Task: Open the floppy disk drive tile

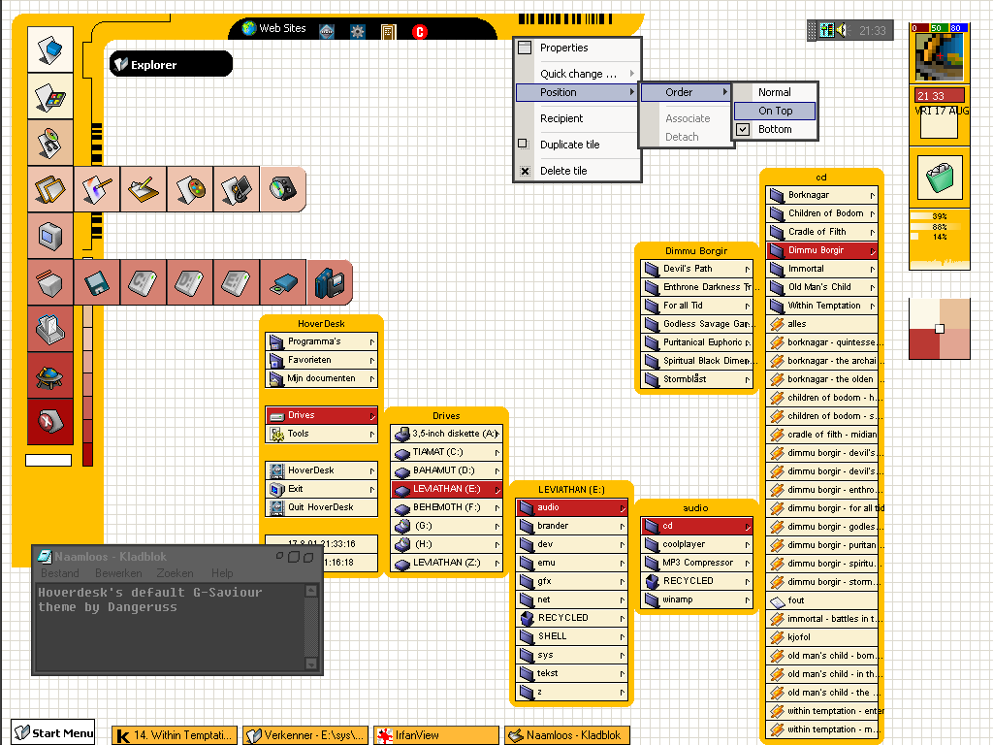Action: pyautogui.click(x=97, y=282)
